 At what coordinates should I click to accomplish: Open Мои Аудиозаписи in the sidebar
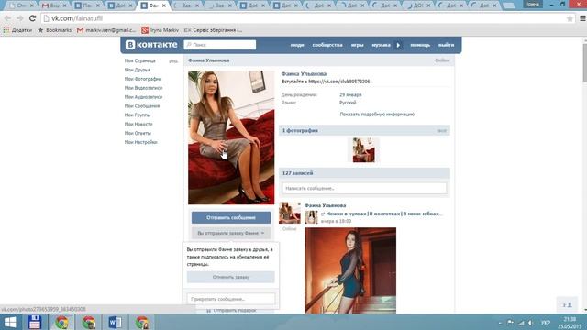click(143, 97)
